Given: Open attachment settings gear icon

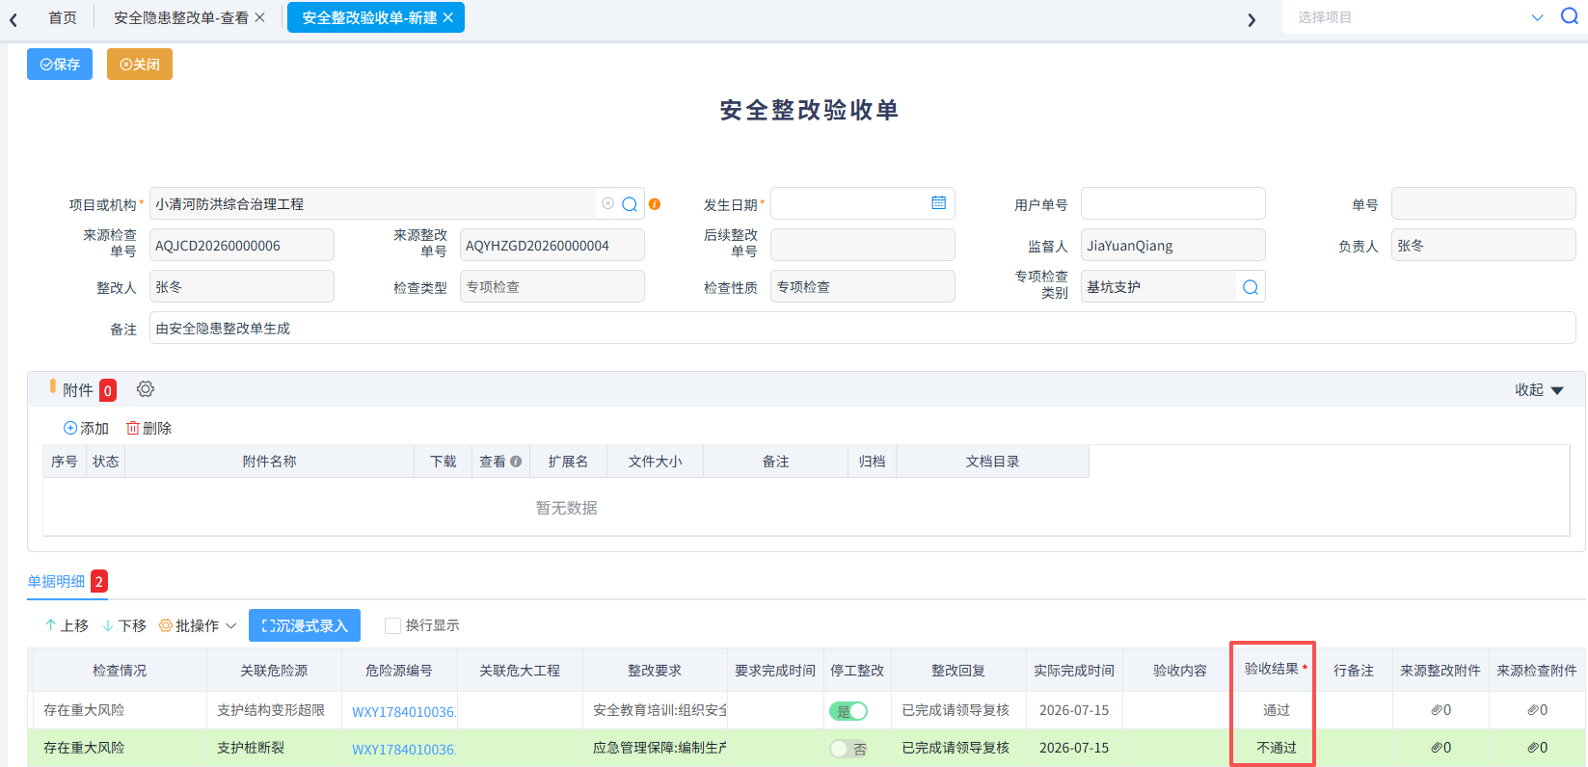Looking at the screenshot, I should [146, 389].
